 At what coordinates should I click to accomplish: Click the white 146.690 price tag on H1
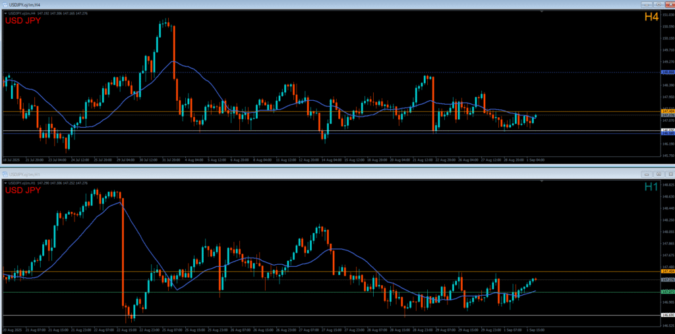(667, 315)
